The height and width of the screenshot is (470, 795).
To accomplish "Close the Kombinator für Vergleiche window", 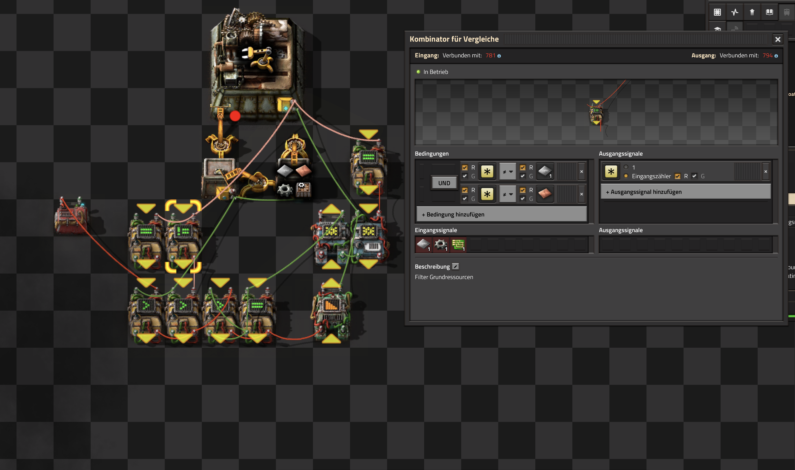I will tap(778, 39).
